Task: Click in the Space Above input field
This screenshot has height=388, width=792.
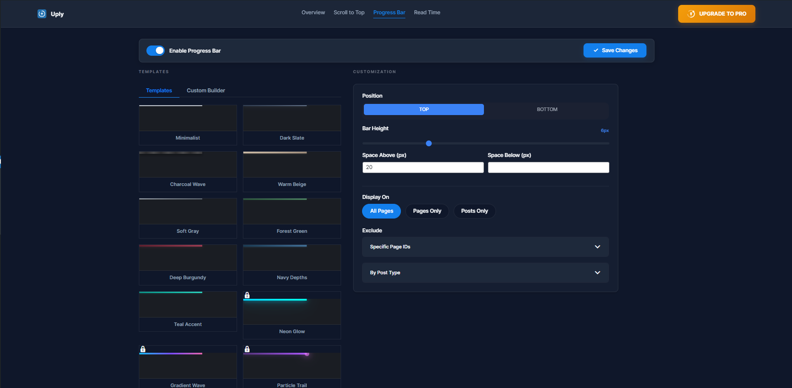Action: [423, 167]
